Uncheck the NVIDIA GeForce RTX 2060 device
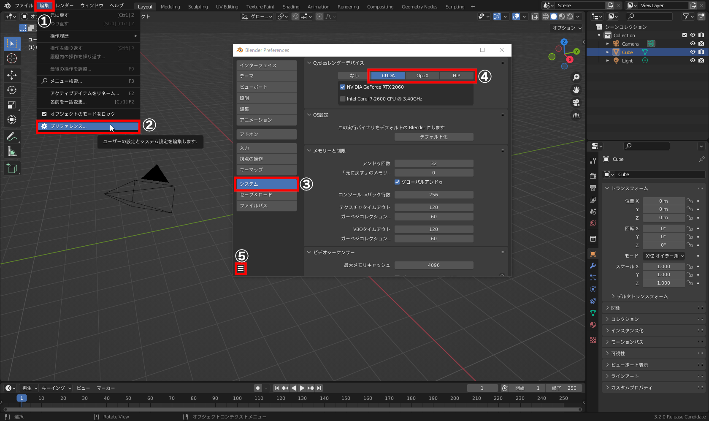Screen dimensions: 709x421 coord(343,87)
